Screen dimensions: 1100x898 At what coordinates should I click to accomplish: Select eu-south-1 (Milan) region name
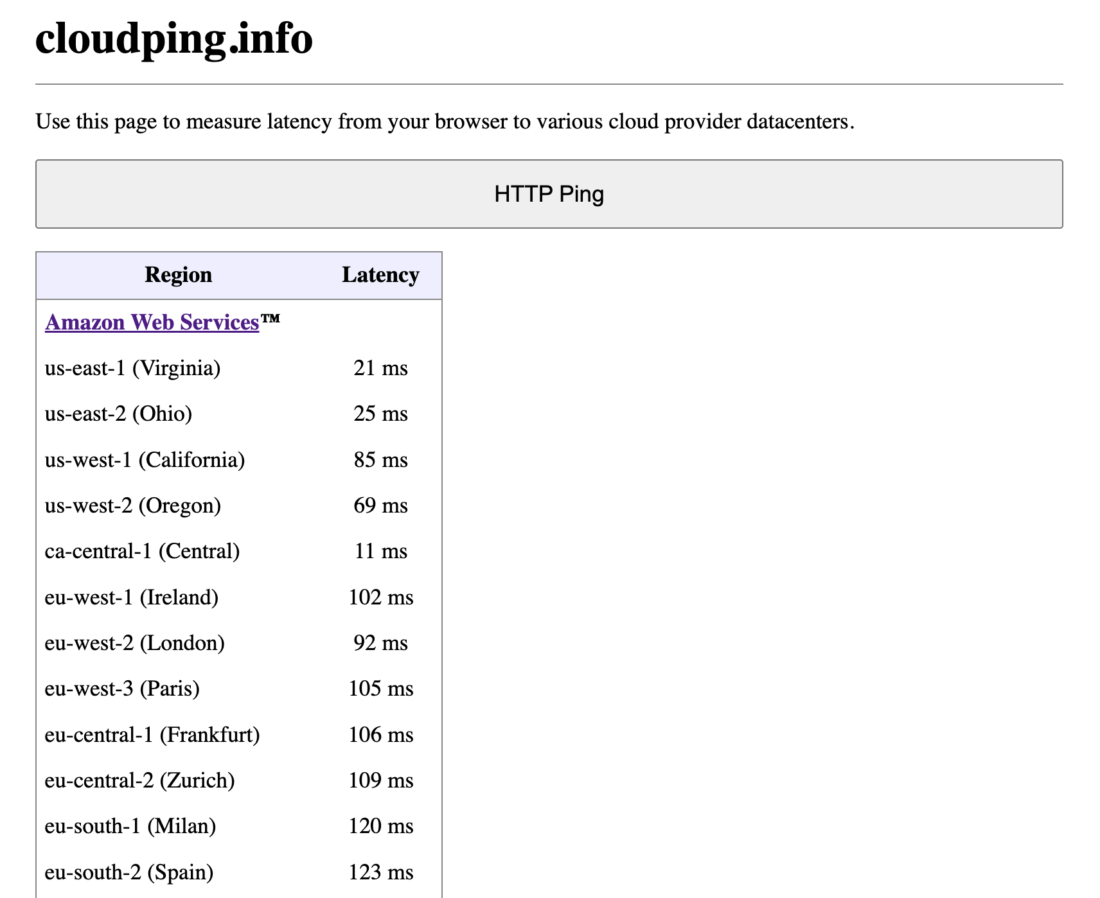tap(130, 826)
